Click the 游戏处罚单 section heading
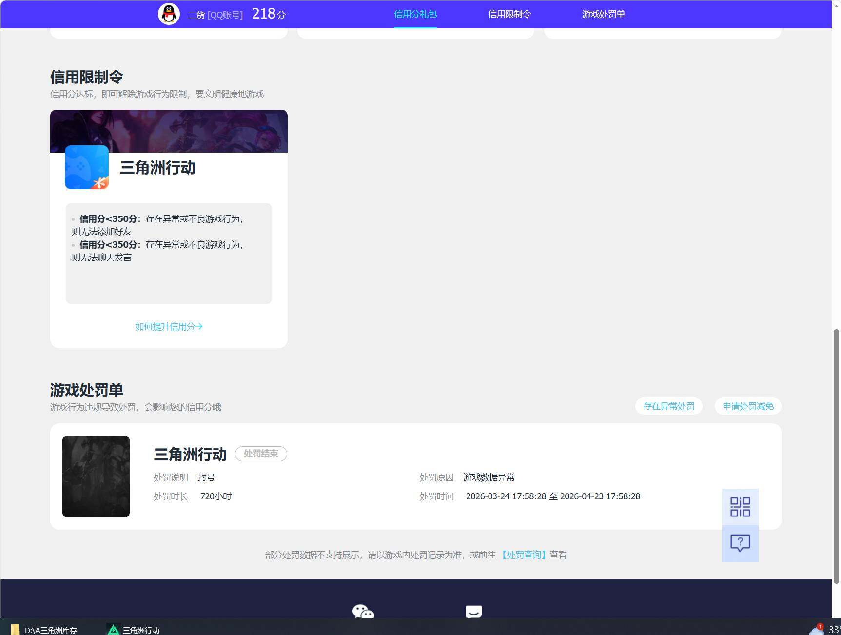841x635 pixels. point(87,390)
